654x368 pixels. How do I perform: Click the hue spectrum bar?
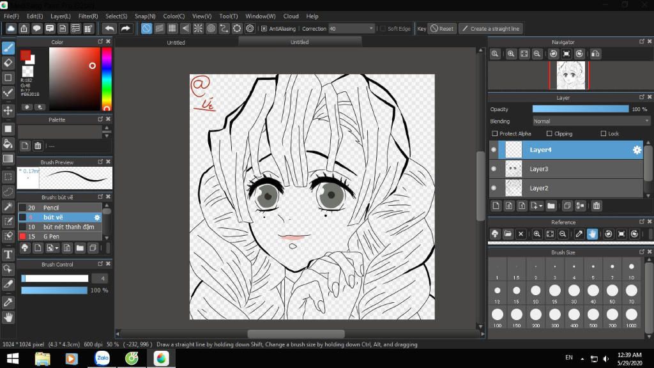coord(107,79)
